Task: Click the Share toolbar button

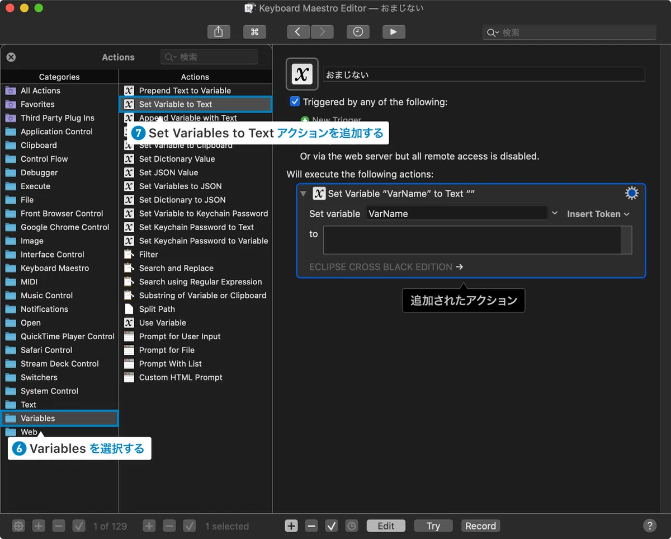Action: point(219,32)
